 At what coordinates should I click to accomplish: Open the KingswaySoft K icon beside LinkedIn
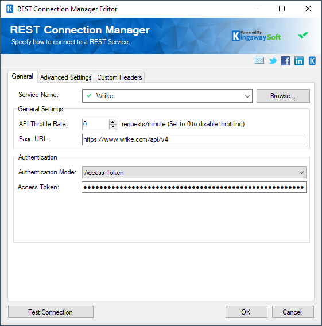[x=312, y=61]
